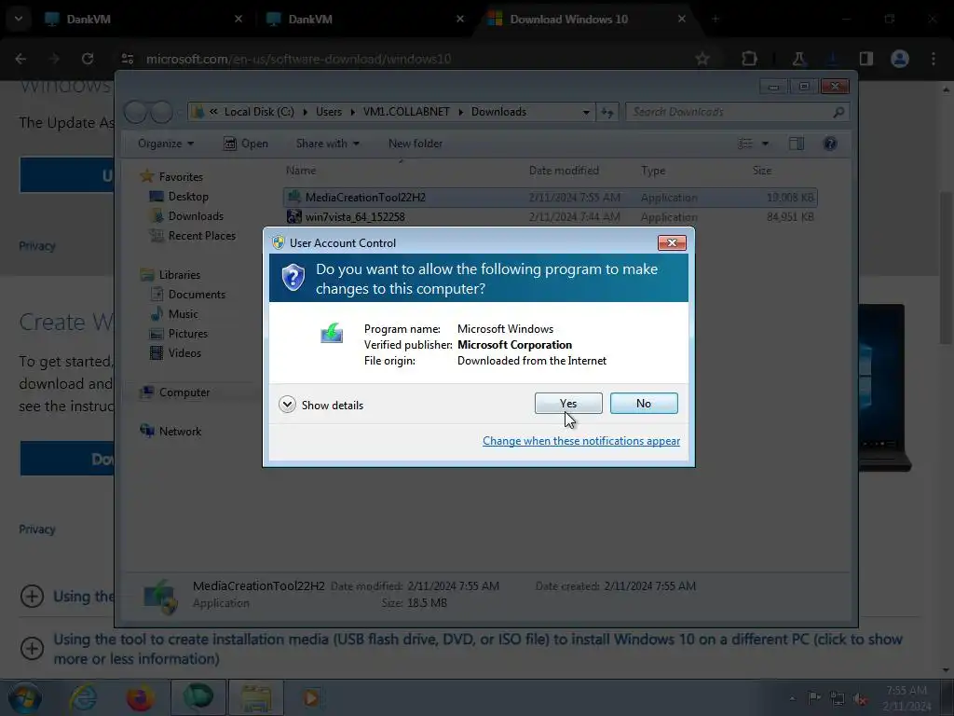Reload the browser page

[88, 59]
